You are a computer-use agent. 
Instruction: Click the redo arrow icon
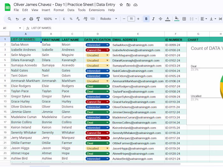pyautogui.click(x=24, y=19)
